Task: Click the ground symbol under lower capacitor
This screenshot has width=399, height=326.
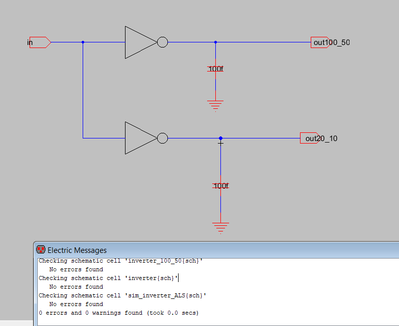Action: click(220, 227)
